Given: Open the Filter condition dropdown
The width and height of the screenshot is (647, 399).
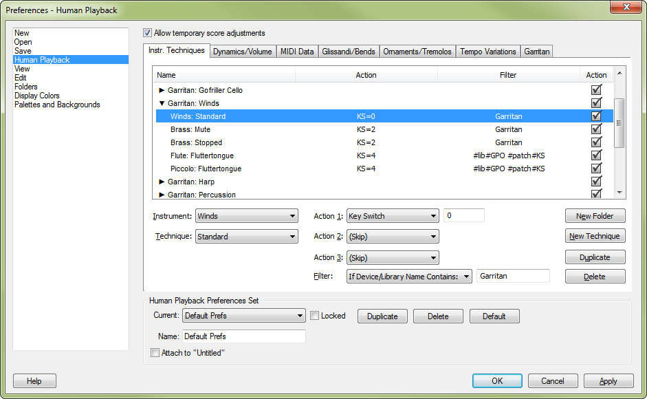Looking at the screenshot, I should click(409, 276).
